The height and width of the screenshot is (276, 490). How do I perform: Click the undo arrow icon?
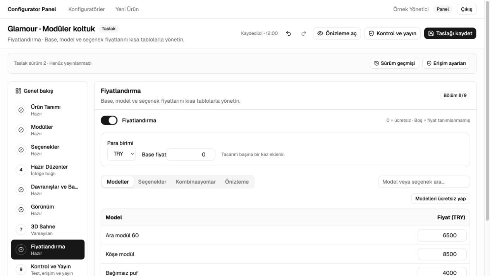click(289, 33)
